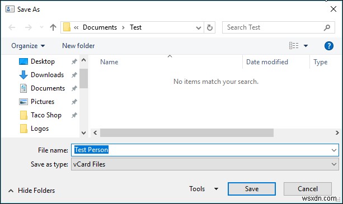Create a New folder

[x=78, y=46]
